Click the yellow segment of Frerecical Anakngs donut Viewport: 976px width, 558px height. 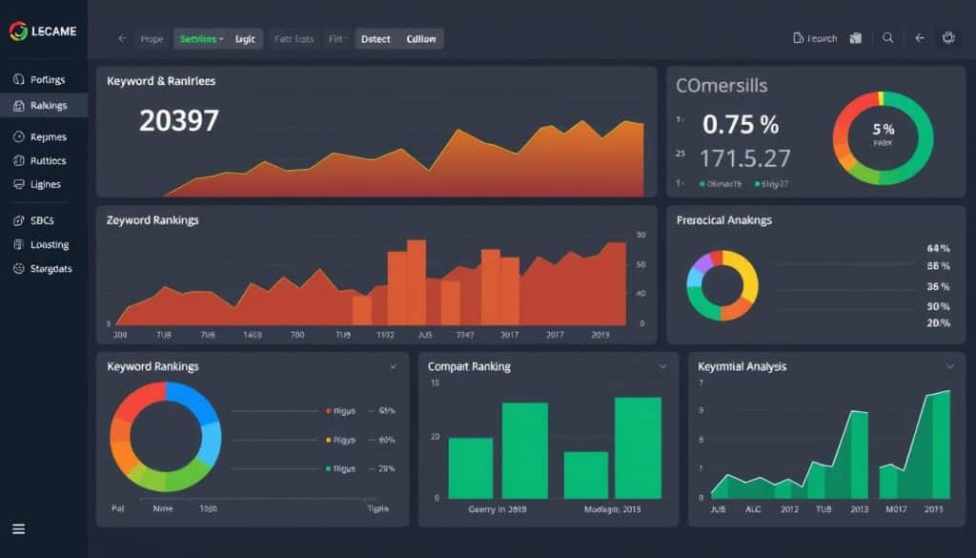(748, 274)
